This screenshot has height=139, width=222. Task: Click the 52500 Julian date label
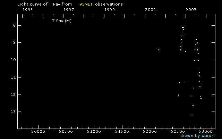[x=178, y=131]
